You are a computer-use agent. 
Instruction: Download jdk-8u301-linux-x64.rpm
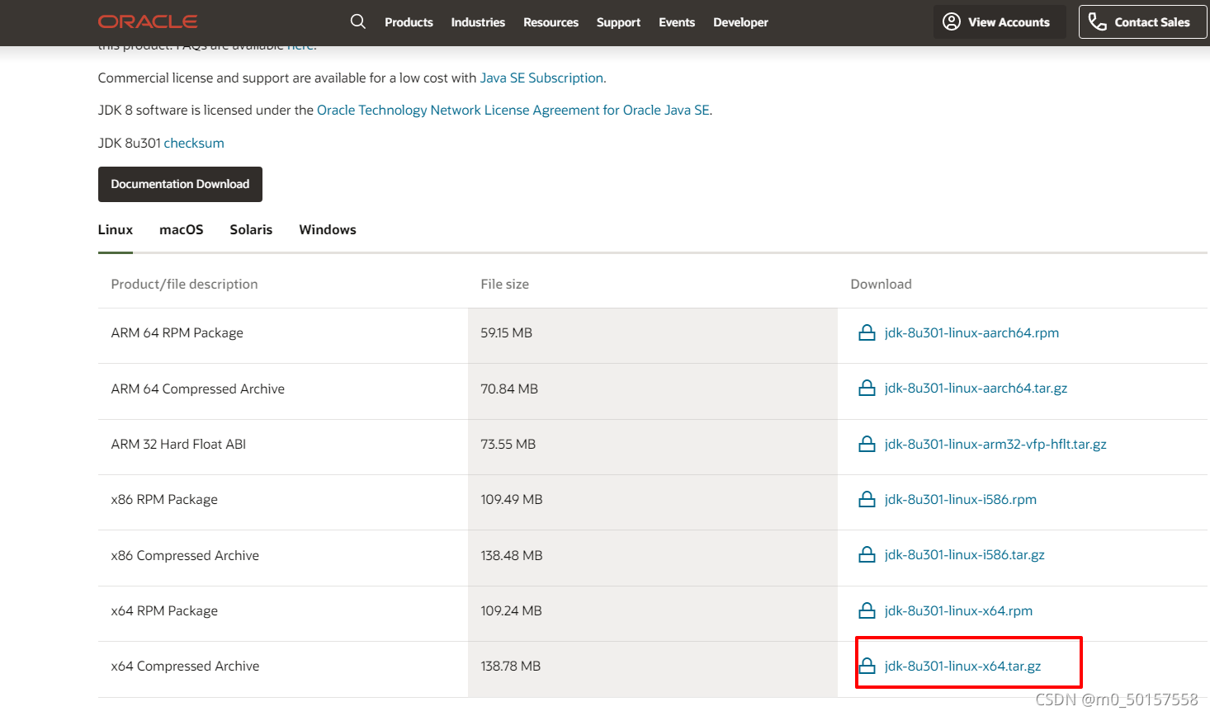point(958,610)
